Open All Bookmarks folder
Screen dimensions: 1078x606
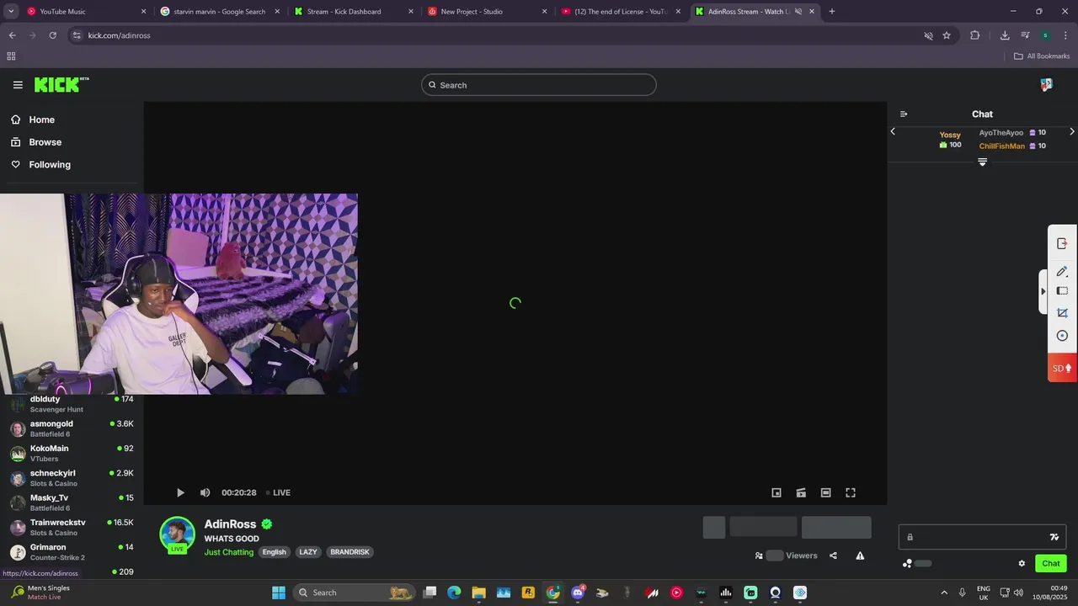pos(1042,56)
